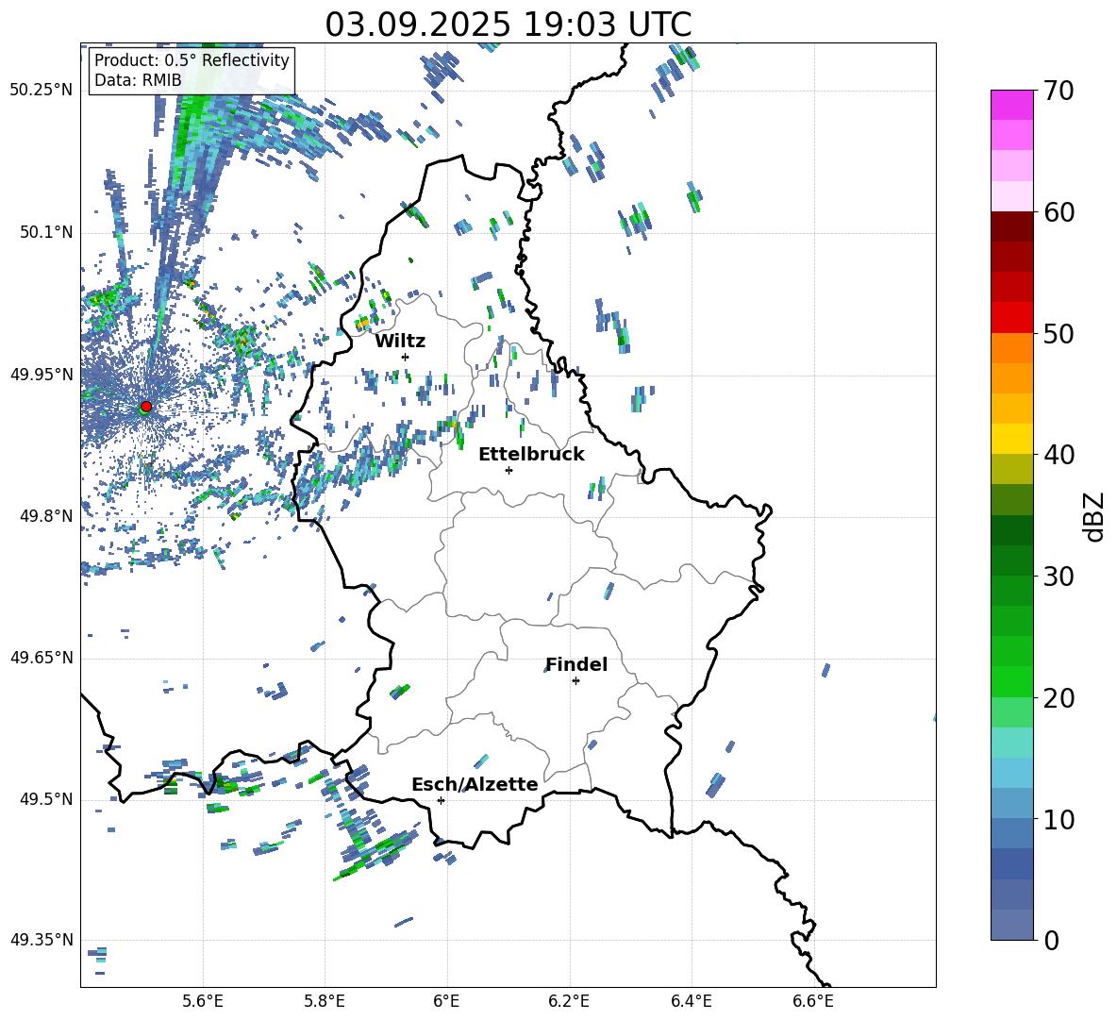Click the 50.25°N latitude label
The width and height of the screenshot is (1117, 1020).
42,91
